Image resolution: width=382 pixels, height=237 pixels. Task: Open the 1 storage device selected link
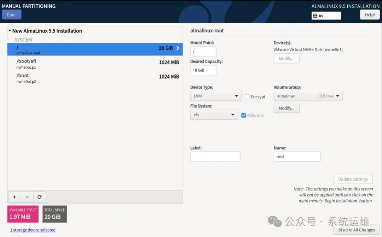coord(33,230)
